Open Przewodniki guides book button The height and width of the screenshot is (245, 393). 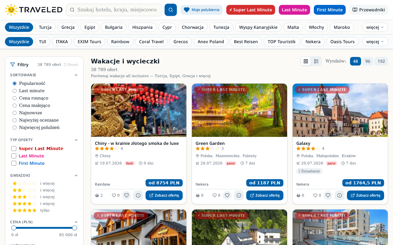tap(369, 10)
